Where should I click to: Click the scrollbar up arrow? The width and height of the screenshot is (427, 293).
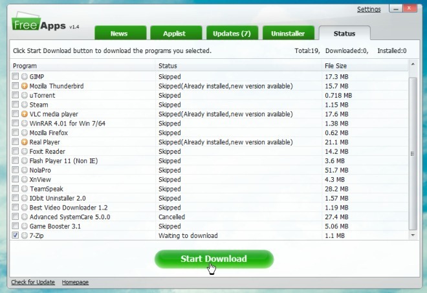tap(413, 64)
